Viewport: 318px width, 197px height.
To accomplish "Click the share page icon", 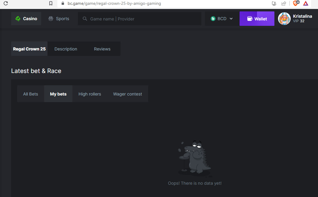I will pos(283,4).
